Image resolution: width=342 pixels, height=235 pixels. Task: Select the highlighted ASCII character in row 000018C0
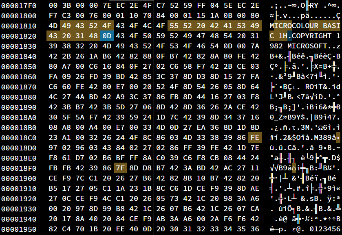[339, 137]
